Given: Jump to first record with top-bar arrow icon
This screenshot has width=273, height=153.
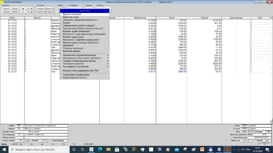Looking at the screenshot, I should tap(31, 9).
